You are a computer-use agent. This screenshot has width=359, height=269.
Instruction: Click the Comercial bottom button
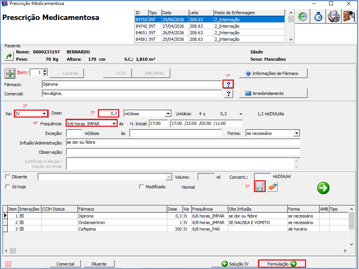[x=65, y=264]
